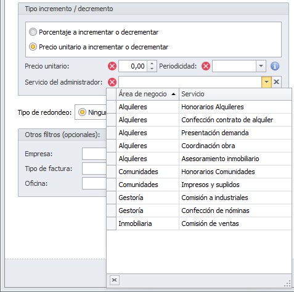
Task: Sort by the Servicio column header
Action: 235,94
